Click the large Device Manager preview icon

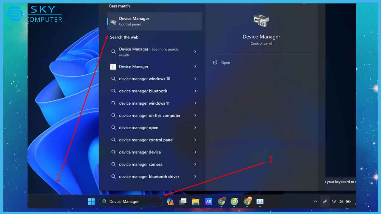pos(261,21)
